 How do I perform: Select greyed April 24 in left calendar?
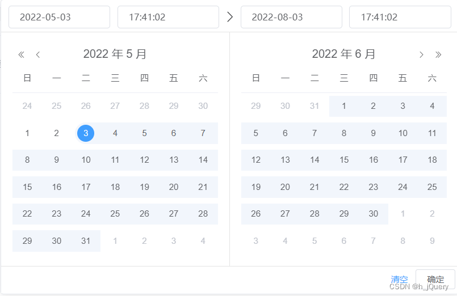[27, 106]
